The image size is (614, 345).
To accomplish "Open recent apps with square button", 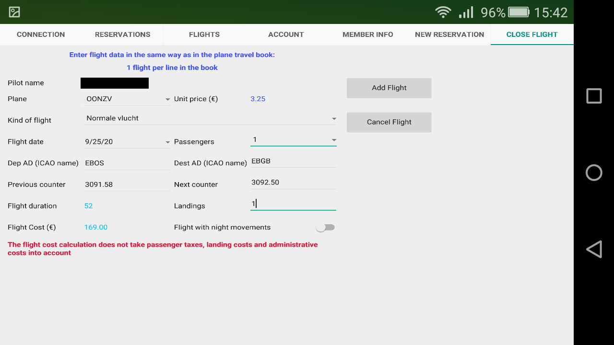I will tap(594, 96).
